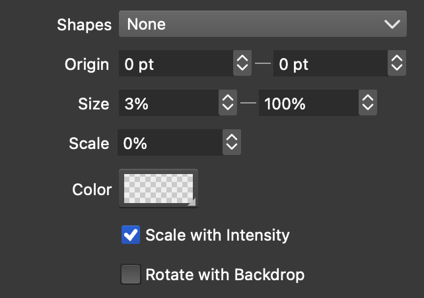Image resolution: width=424 pixels, height=298 pixels.
Task: Raise the 3% Size value with stepper up
Action: pyautogui.click(x=228, y=99)
